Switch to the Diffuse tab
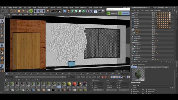Image resolution: width=178 pixels, height=100 pixels. (x=140, y=67)
